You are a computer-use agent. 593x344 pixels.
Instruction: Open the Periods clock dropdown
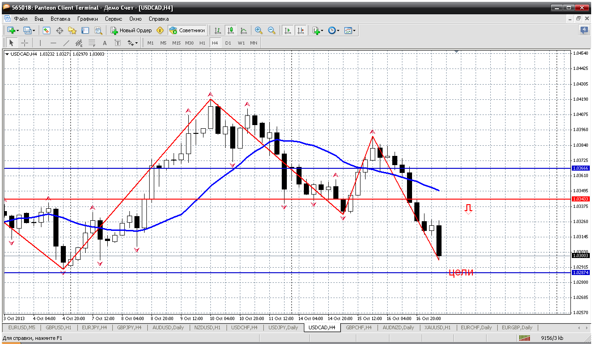(333, 30)
